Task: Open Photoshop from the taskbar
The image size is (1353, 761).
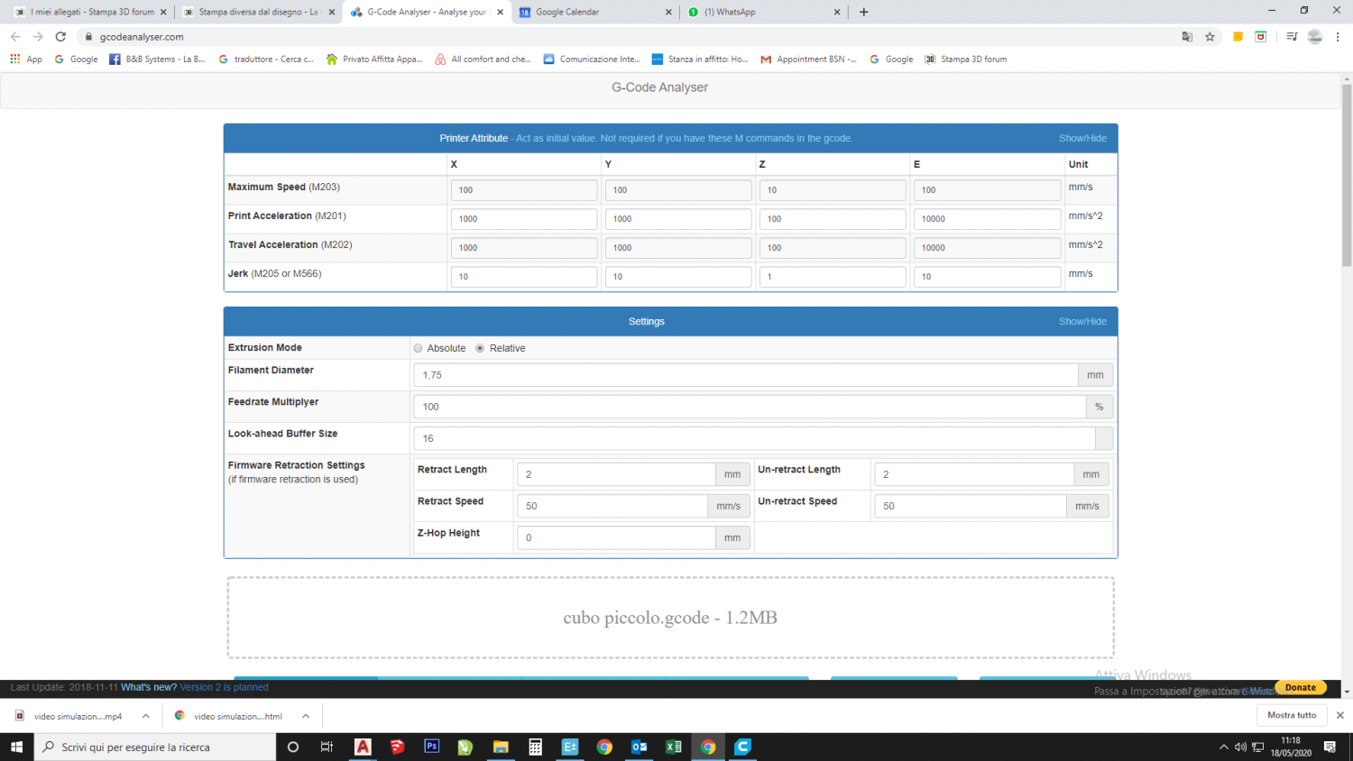Action: pyautogui.click(x=432, y=747)
